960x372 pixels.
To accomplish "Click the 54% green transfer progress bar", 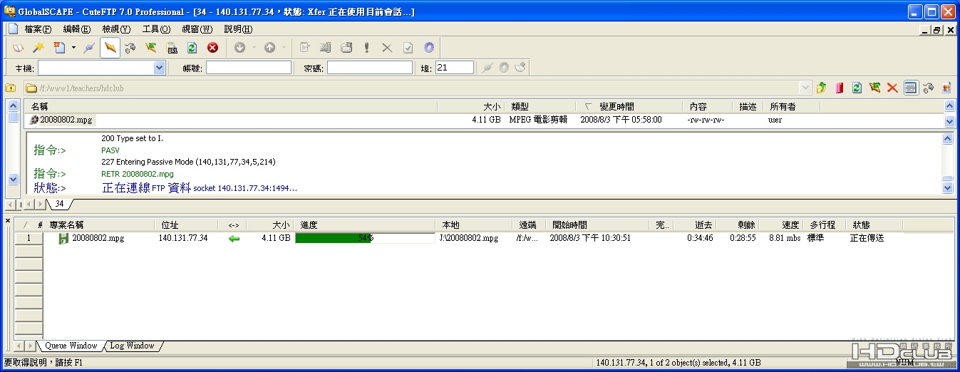I will click(x=365, y=238).
